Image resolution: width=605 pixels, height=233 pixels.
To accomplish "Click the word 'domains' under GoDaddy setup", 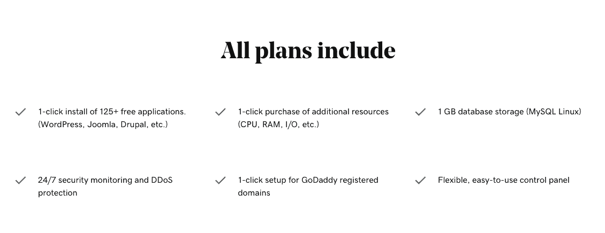I will tap(254, 193).
